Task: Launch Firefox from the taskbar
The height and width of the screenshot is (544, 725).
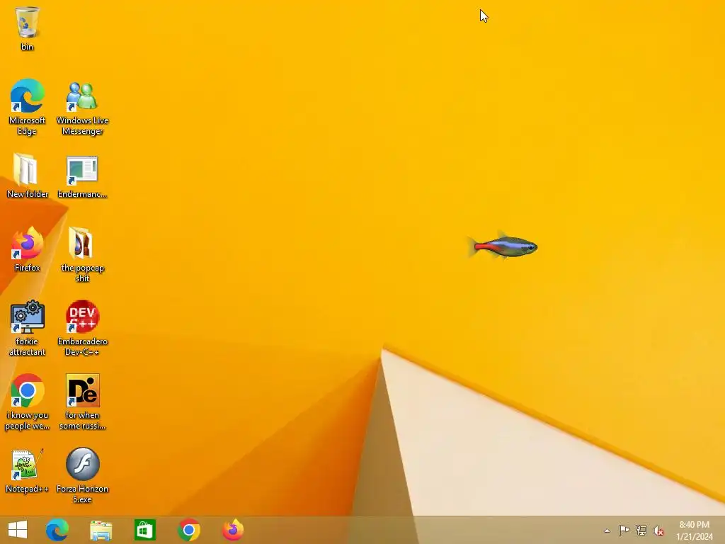Action: point(233,530)
